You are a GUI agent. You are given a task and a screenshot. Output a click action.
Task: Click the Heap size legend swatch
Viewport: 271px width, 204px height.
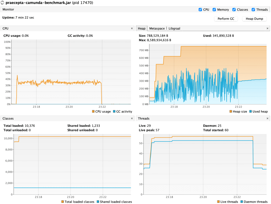(231, 111)
